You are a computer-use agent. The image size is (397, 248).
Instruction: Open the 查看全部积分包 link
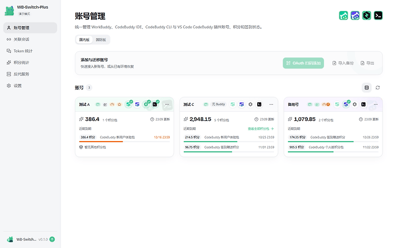pos(261,129)
